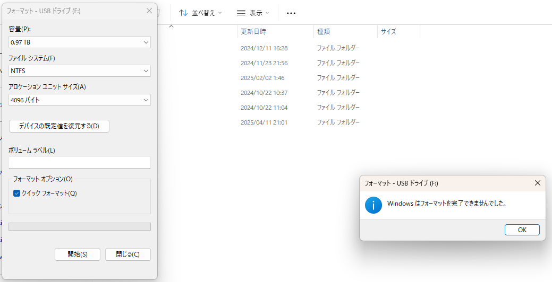Expand the アロケーション ユニット サイズ dropdown

(80, 100)
